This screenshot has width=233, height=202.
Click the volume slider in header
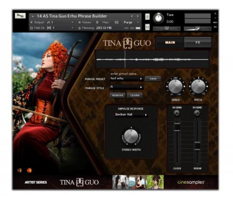tap(198, 28)
